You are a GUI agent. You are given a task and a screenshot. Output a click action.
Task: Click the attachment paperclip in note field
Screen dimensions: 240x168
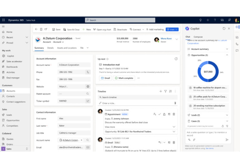(x=175, y=103)
